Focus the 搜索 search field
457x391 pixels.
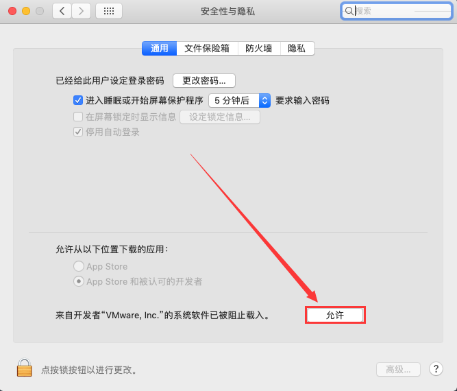(x=397, y=11)
